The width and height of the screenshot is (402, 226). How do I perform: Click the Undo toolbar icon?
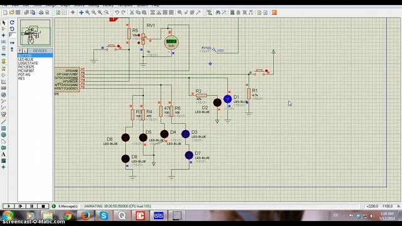(117, 13)
